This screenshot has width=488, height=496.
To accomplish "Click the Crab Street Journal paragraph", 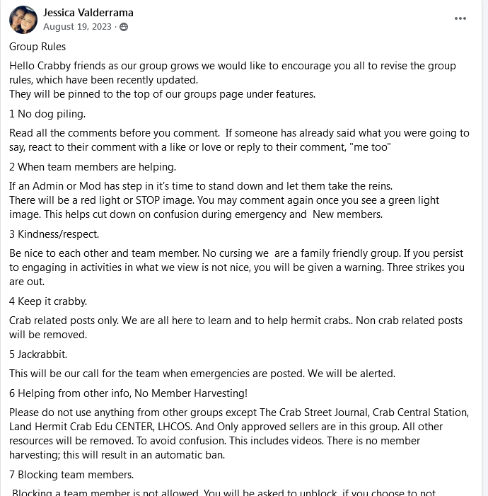I will click(x=238, y=434).
